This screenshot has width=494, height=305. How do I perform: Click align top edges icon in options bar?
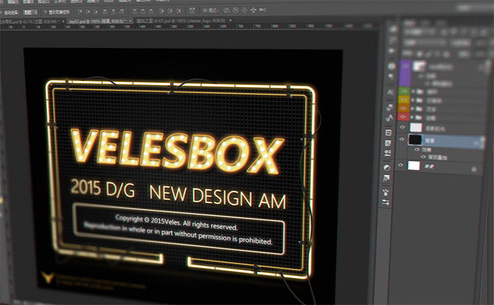click(80, 12)
